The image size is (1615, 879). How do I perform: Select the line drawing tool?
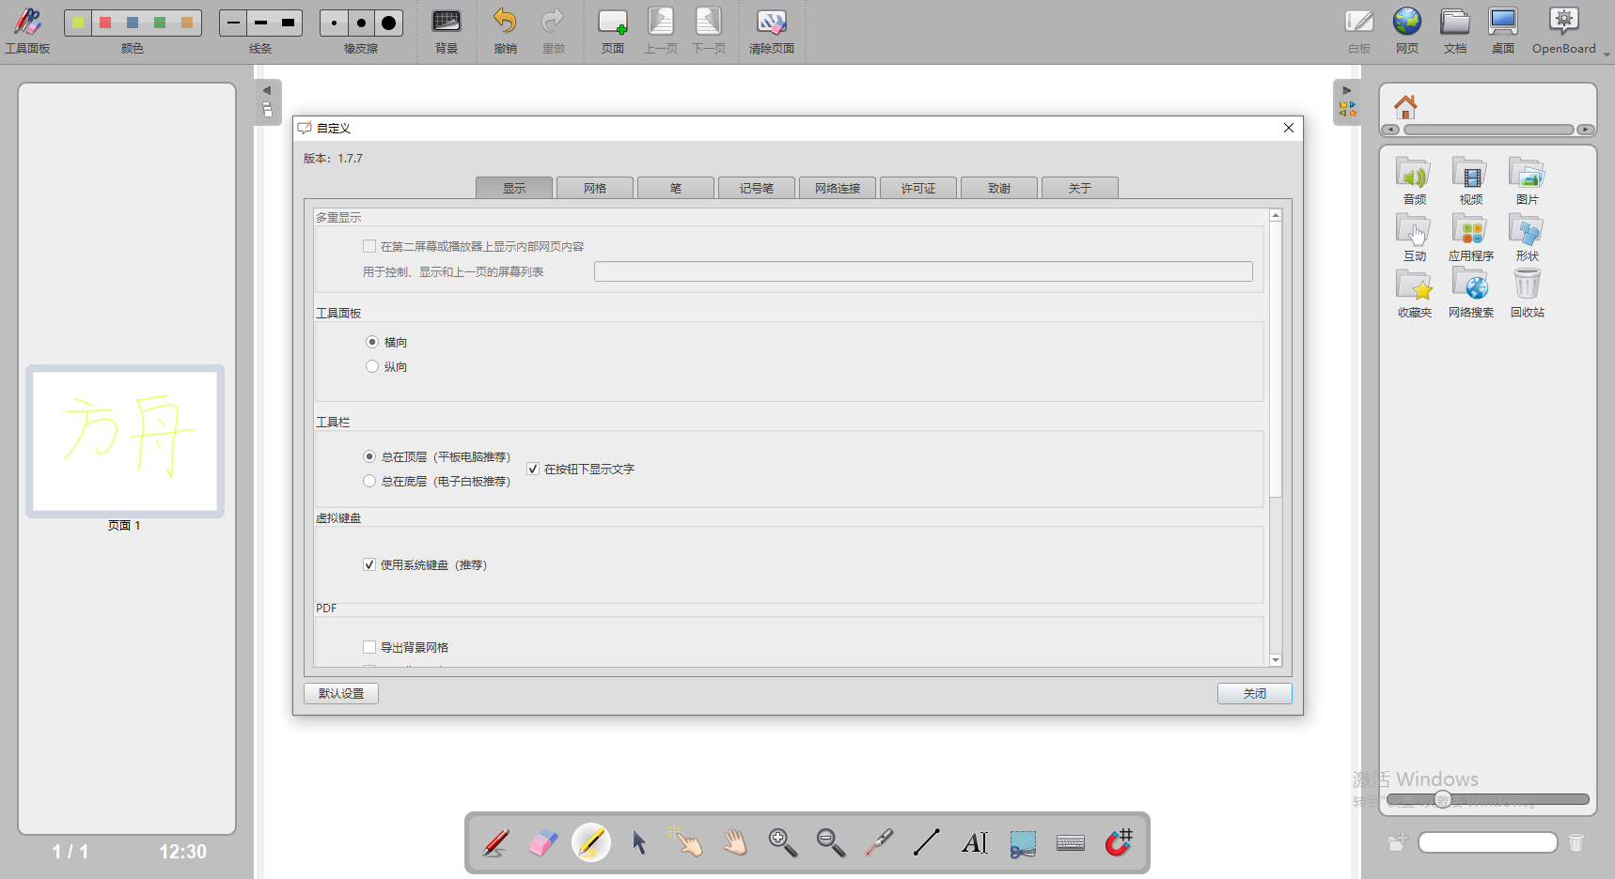(927, 842)
